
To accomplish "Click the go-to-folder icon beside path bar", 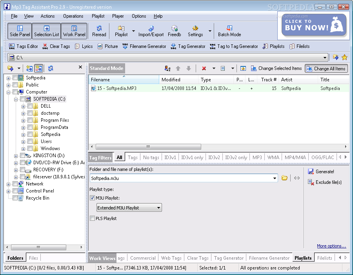I will pyautogui.click(x=335, y=57).
